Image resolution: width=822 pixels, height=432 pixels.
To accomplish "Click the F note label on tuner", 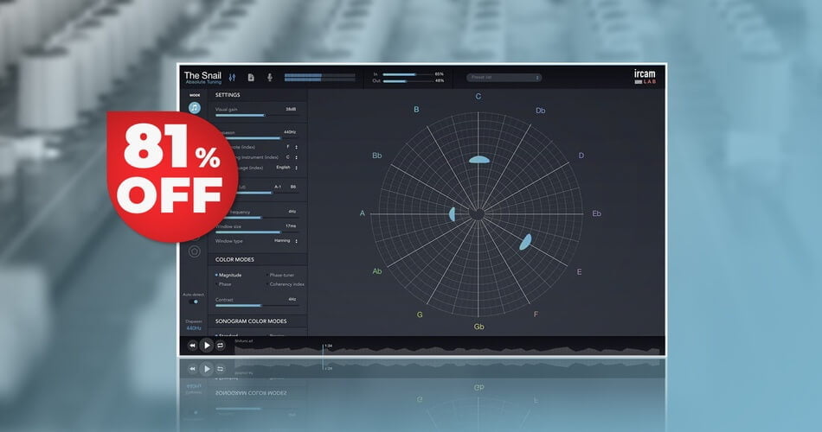I will [x=536, y=314].
